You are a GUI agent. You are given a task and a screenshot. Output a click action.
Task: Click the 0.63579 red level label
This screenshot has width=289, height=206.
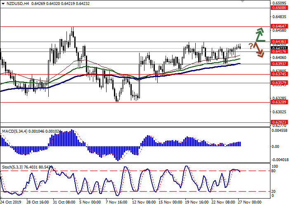click(x=279, y=83)
